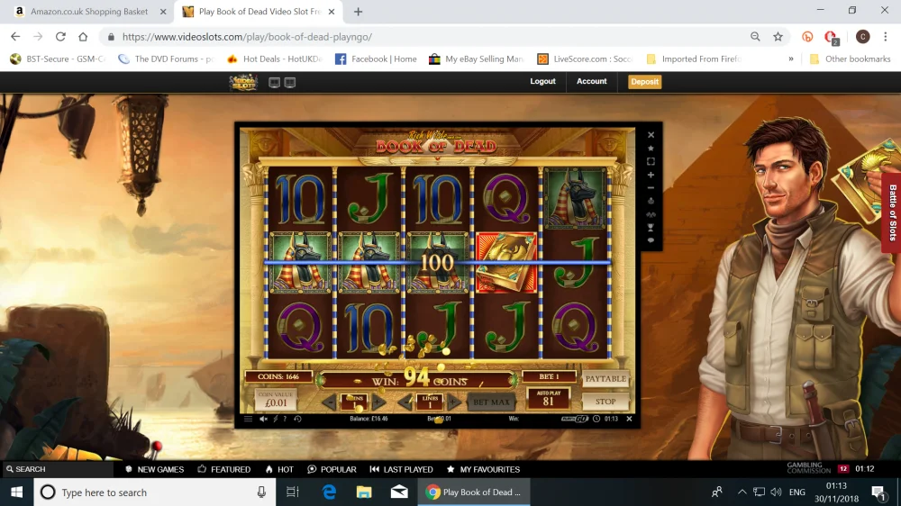Open the Account page
The height and width of the screenshot is (506, 901).
tap(591, 82)
